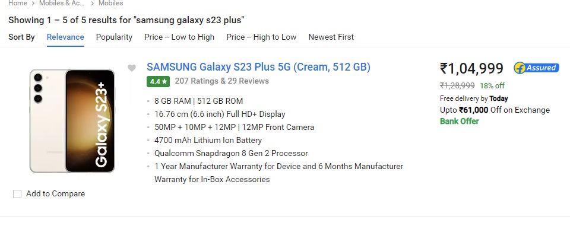Open 207 Ratings & 29 Reviews
The height and width of the screenshot is (226, 570).
pyautogui.click(x=221, y=81)
